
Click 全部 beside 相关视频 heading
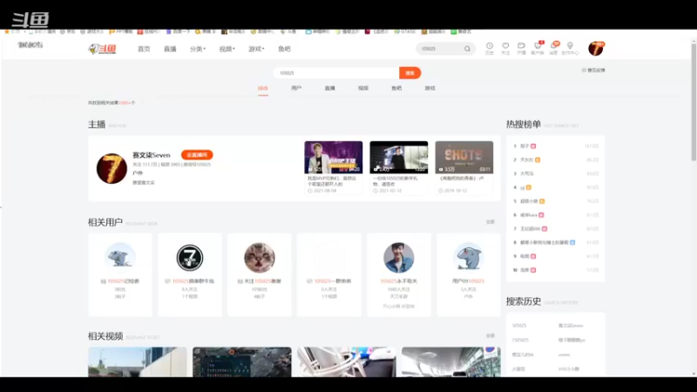490,336
